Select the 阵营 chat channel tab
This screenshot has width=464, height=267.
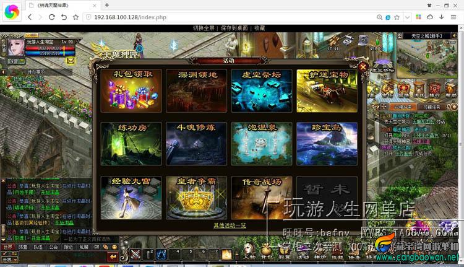[x=23, y=247]
